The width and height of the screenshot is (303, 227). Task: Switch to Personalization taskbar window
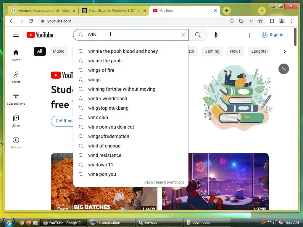(x=112, y=223)
